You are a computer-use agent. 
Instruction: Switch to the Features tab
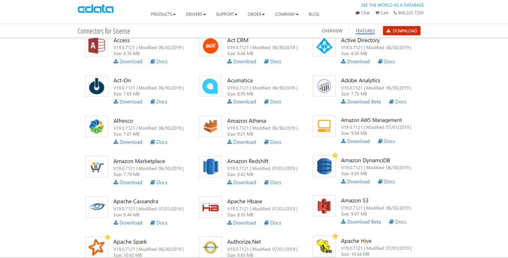point(365,31)
